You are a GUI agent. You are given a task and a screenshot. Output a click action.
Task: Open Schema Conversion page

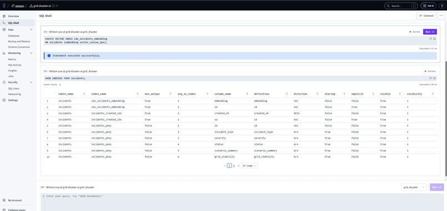pyautogui.click(x=19, y=47)
